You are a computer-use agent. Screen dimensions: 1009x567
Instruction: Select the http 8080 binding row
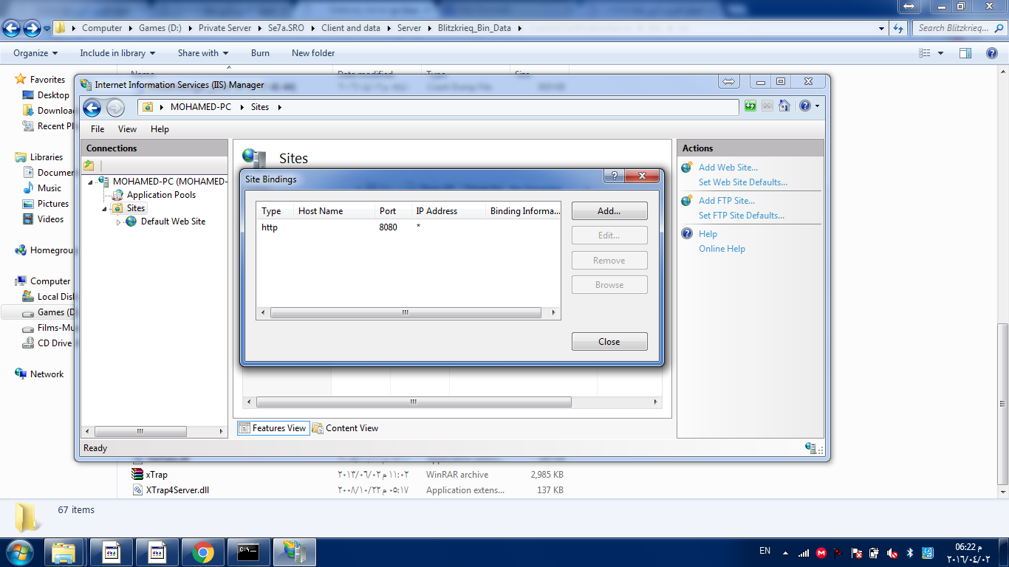(x=408, y=227)
